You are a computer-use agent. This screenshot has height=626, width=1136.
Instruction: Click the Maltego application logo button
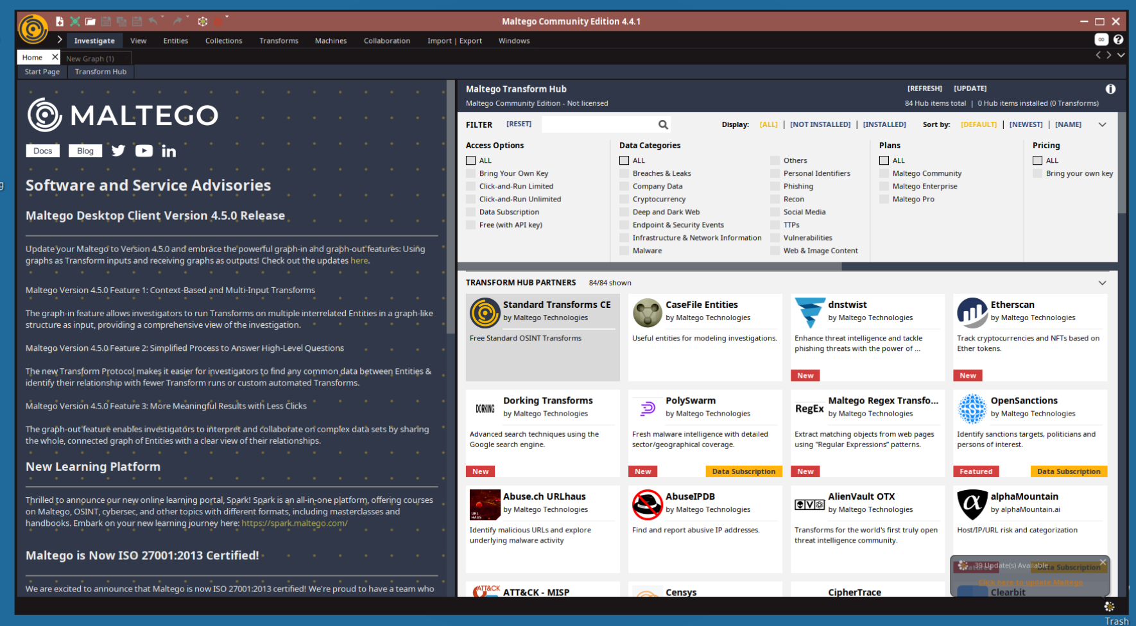click(33, 29)
